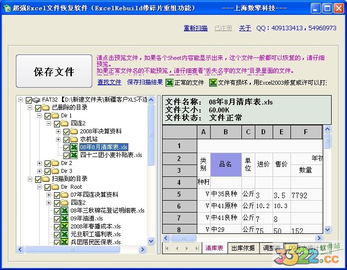Click the 扫描到的目录 folder icon
347x270 pixels.
click(46, 179)
